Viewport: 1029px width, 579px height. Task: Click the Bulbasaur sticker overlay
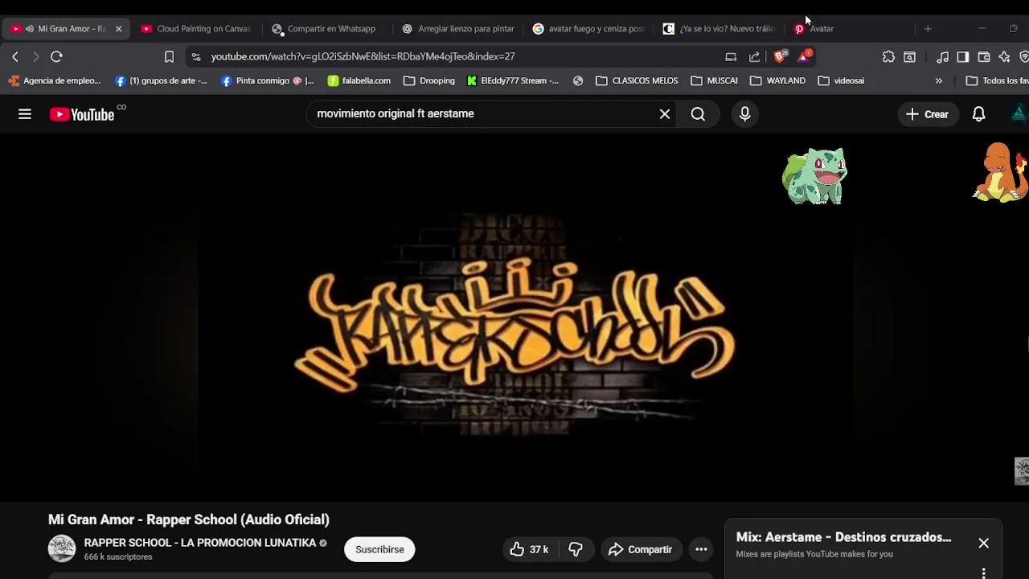click(814, 176)
